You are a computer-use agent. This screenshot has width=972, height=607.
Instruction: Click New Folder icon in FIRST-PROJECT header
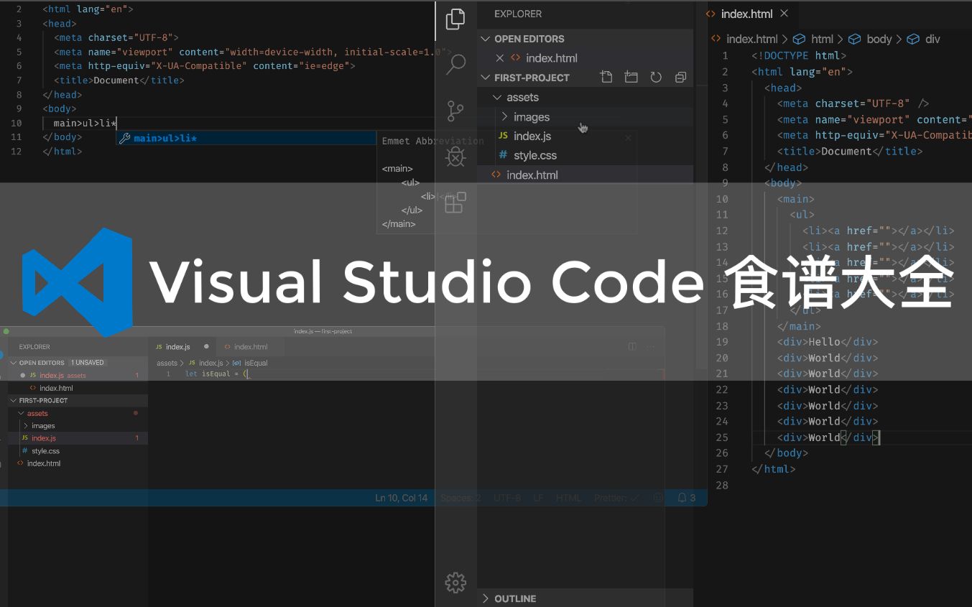(x=631, y=77)
